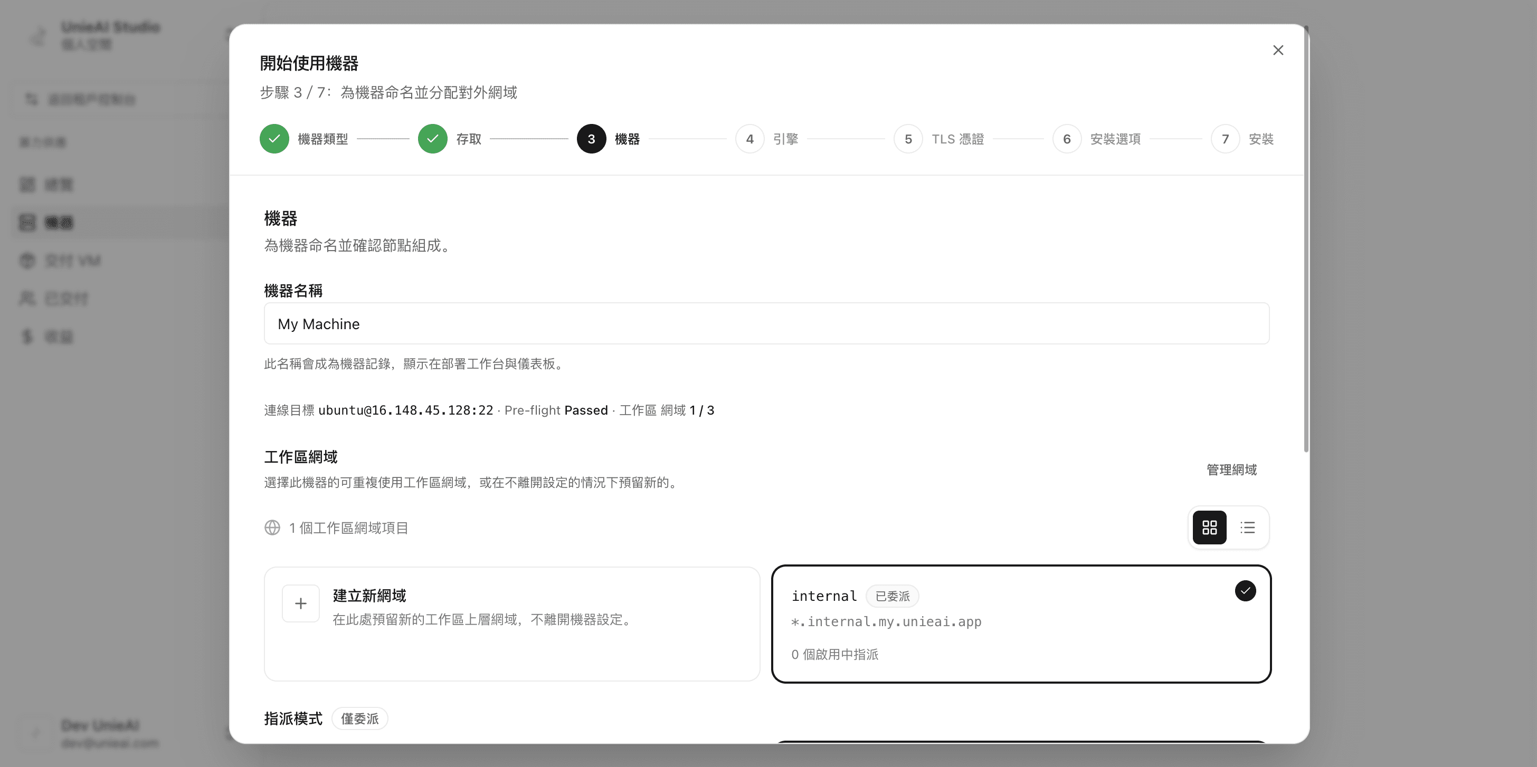Click the 機器類型 step label
The image size is (1537, 767).
[323, 139]
